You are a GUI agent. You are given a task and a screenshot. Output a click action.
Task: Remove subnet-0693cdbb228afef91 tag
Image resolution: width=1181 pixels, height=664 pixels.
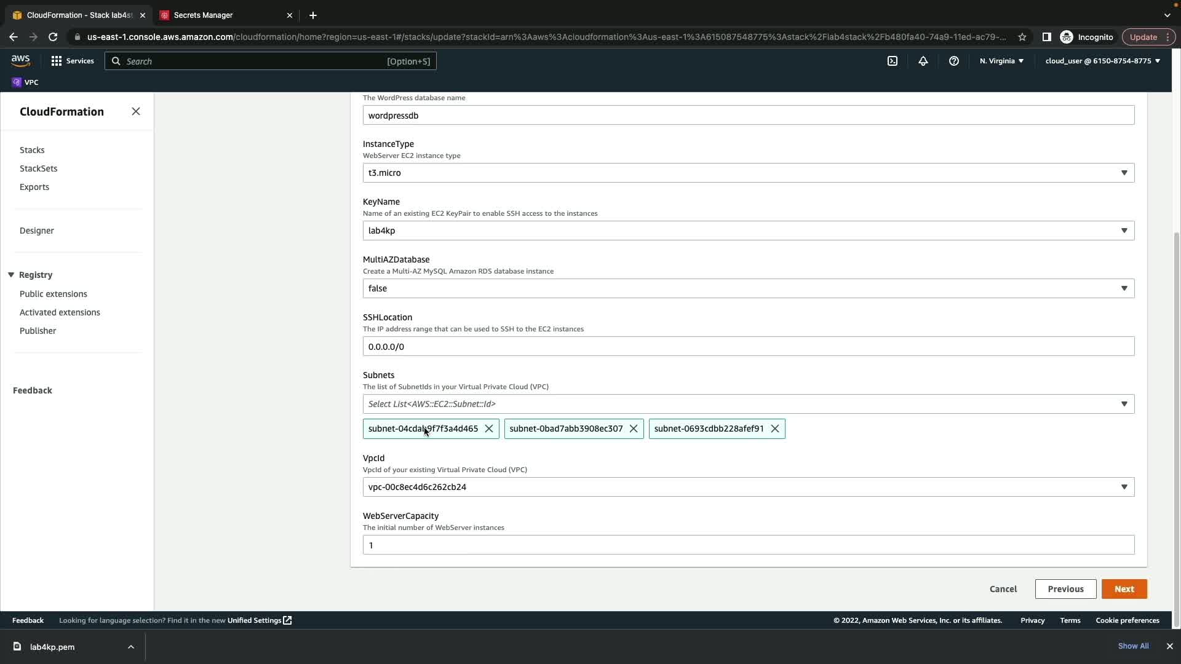pos(775,429)
